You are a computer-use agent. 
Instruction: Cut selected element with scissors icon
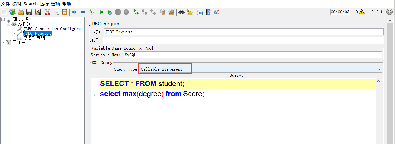coord(48,12)
